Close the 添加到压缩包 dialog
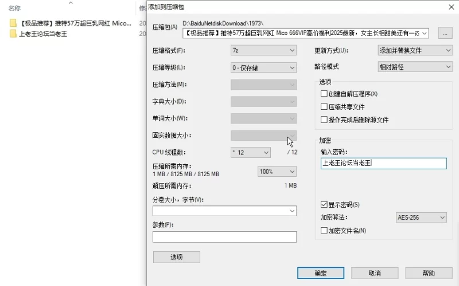Screen dimensions: 459x286 452,7
